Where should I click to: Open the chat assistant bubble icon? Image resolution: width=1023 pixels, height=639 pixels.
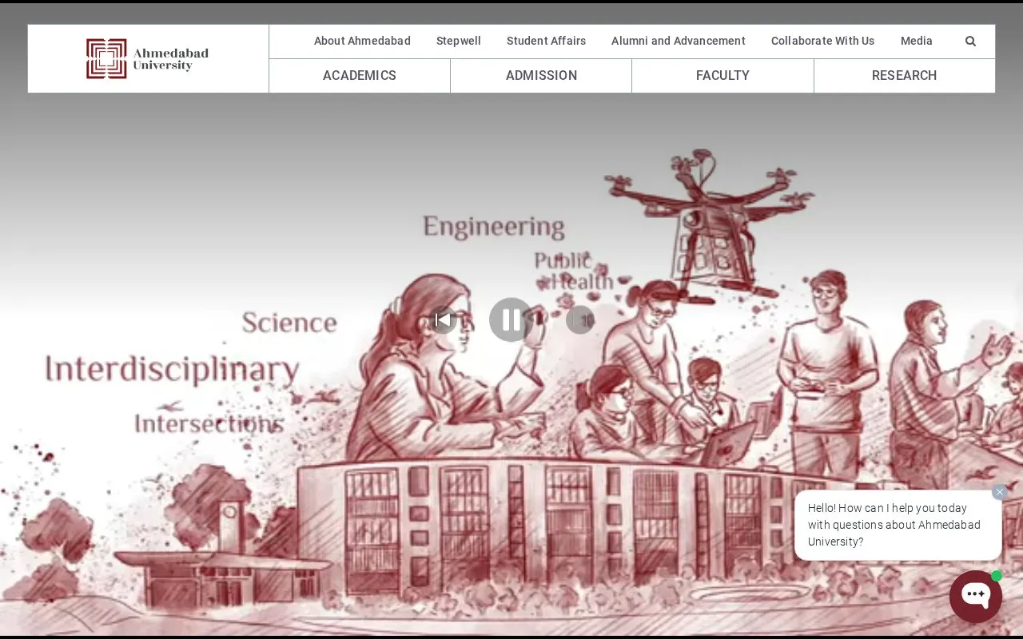(x=976, y=596)
